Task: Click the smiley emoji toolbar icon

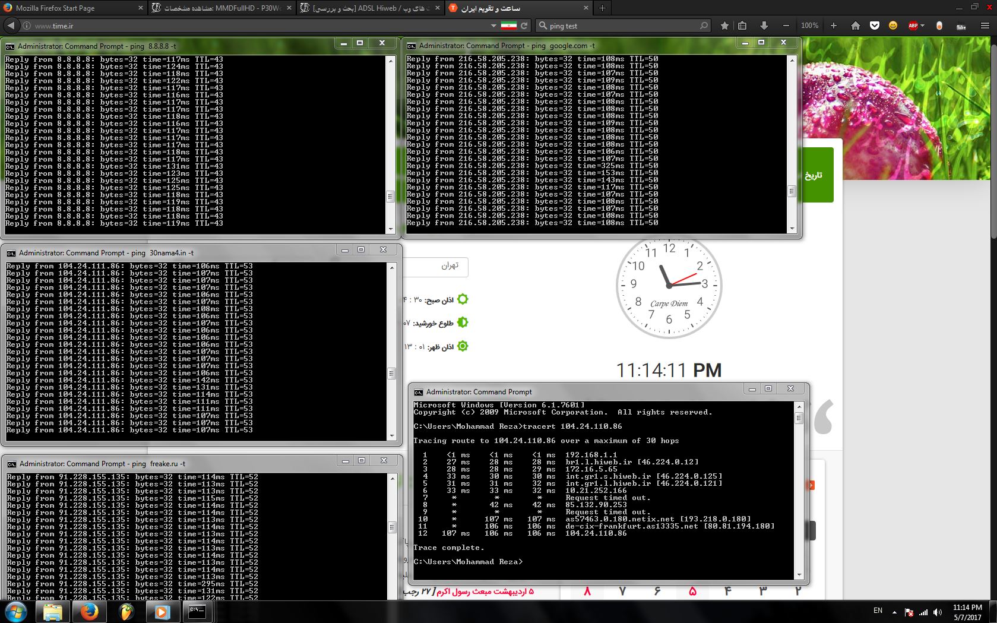Action: click(893, 26)
